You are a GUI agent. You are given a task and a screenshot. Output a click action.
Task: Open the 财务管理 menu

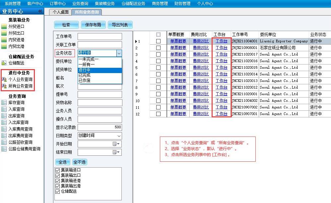tap(182, 4)
